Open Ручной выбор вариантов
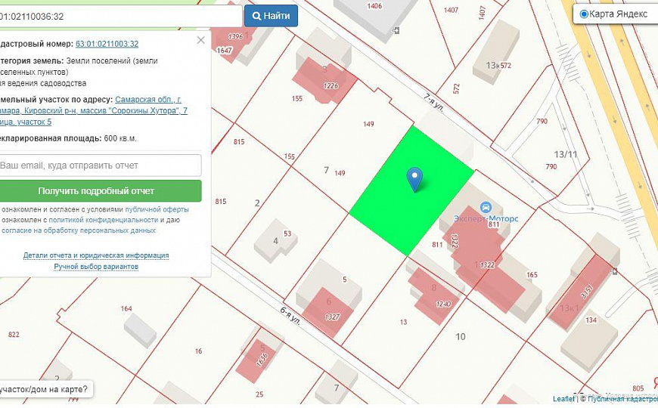 95,267
